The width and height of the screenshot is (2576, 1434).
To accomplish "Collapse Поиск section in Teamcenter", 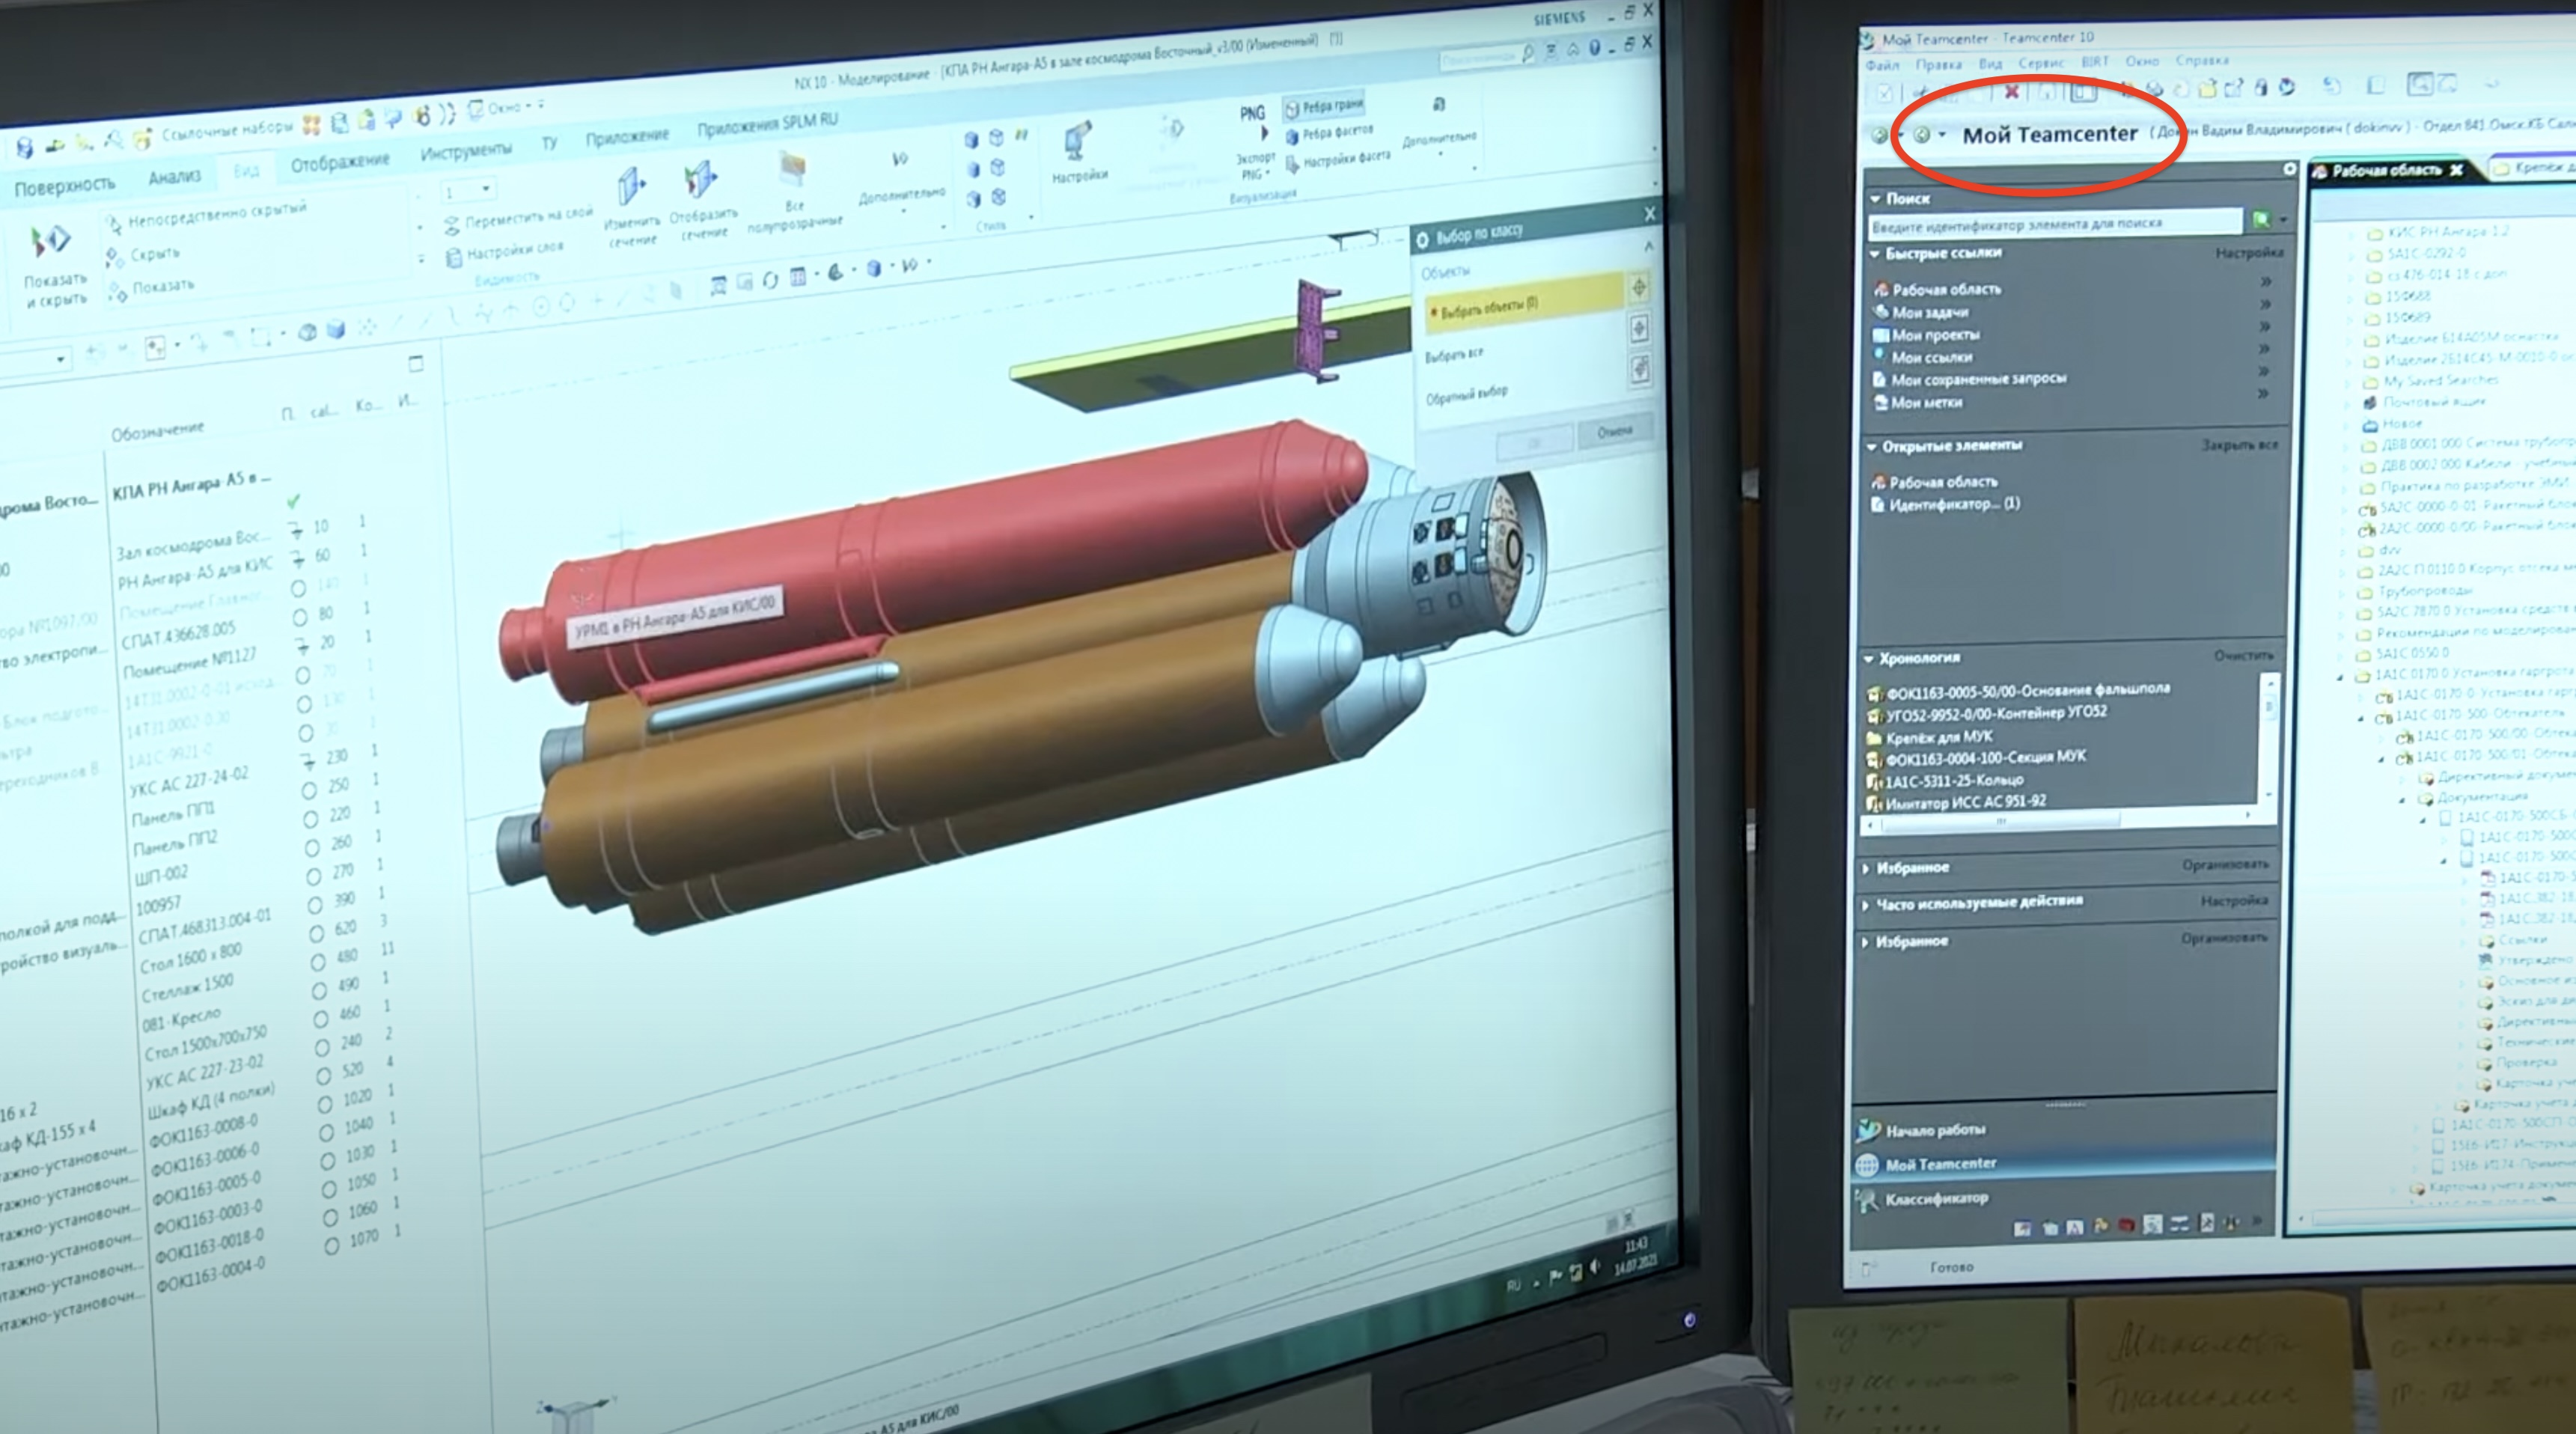I will [x=1877, y=198].
